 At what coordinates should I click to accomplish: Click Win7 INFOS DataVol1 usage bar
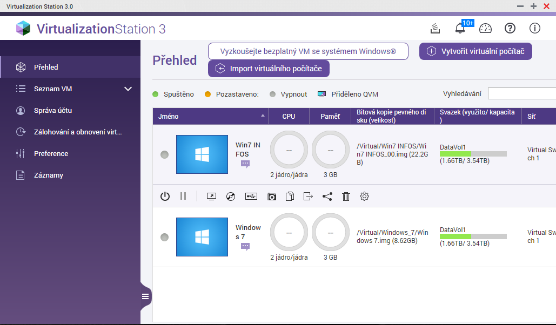click(473, 154)
